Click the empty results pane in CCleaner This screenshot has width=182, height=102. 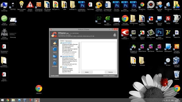pyautogui.click(x=99, y=56)
